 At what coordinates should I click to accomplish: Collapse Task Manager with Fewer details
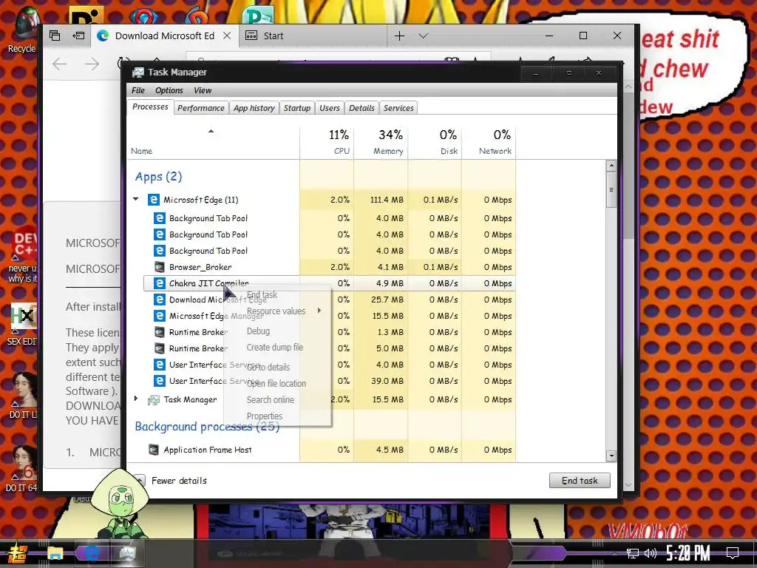coord(179,481)
